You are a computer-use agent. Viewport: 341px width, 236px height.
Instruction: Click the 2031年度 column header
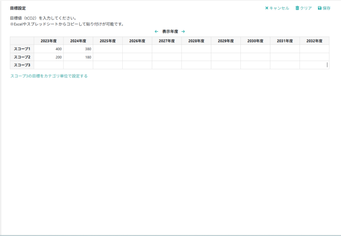[x=285, y=41]
